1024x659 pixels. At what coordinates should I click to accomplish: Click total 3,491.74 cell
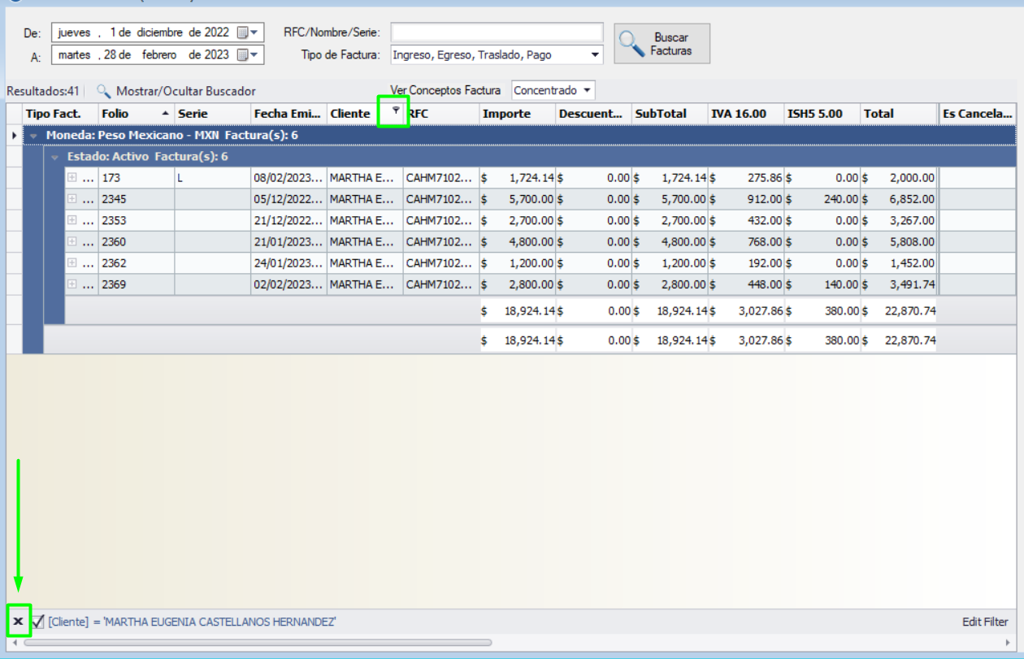(898, 284)
